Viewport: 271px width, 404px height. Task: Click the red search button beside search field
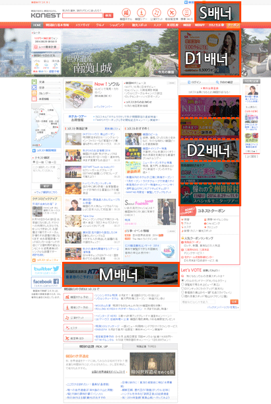pos(108,15)
